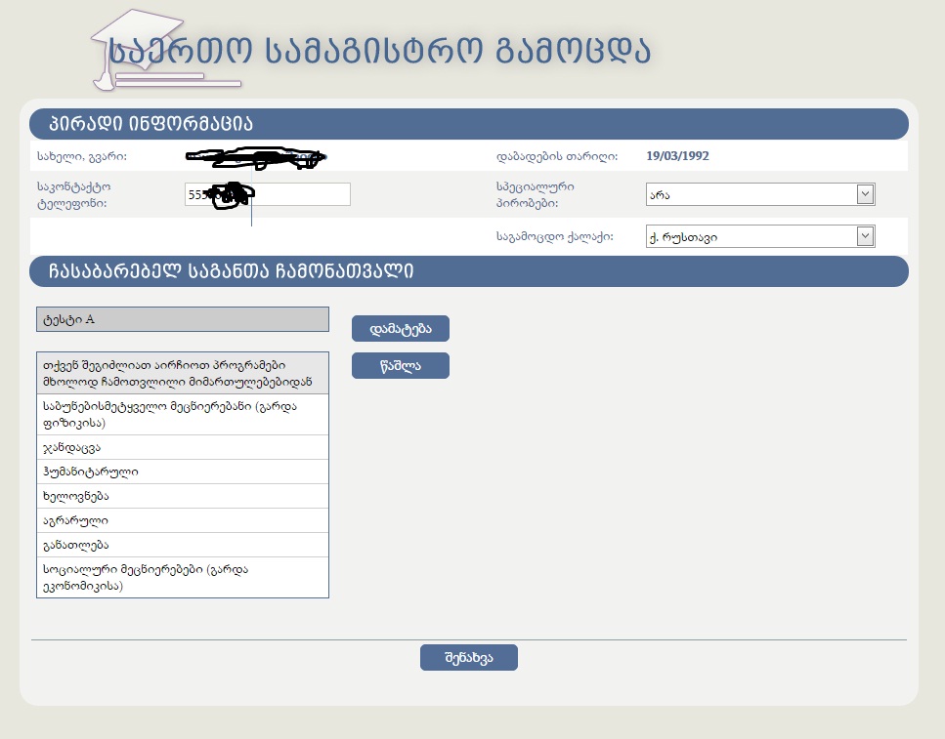Click the ჩასაბარებელ საგანთა ჩამონათვალი section header
The width and height of the screenshot is (945, 739).
[469, 271]
